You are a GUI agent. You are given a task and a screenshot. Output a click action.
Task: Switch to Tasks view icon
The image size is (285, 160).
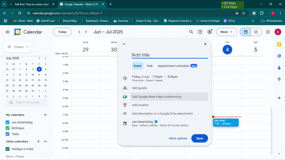(256, 32)
